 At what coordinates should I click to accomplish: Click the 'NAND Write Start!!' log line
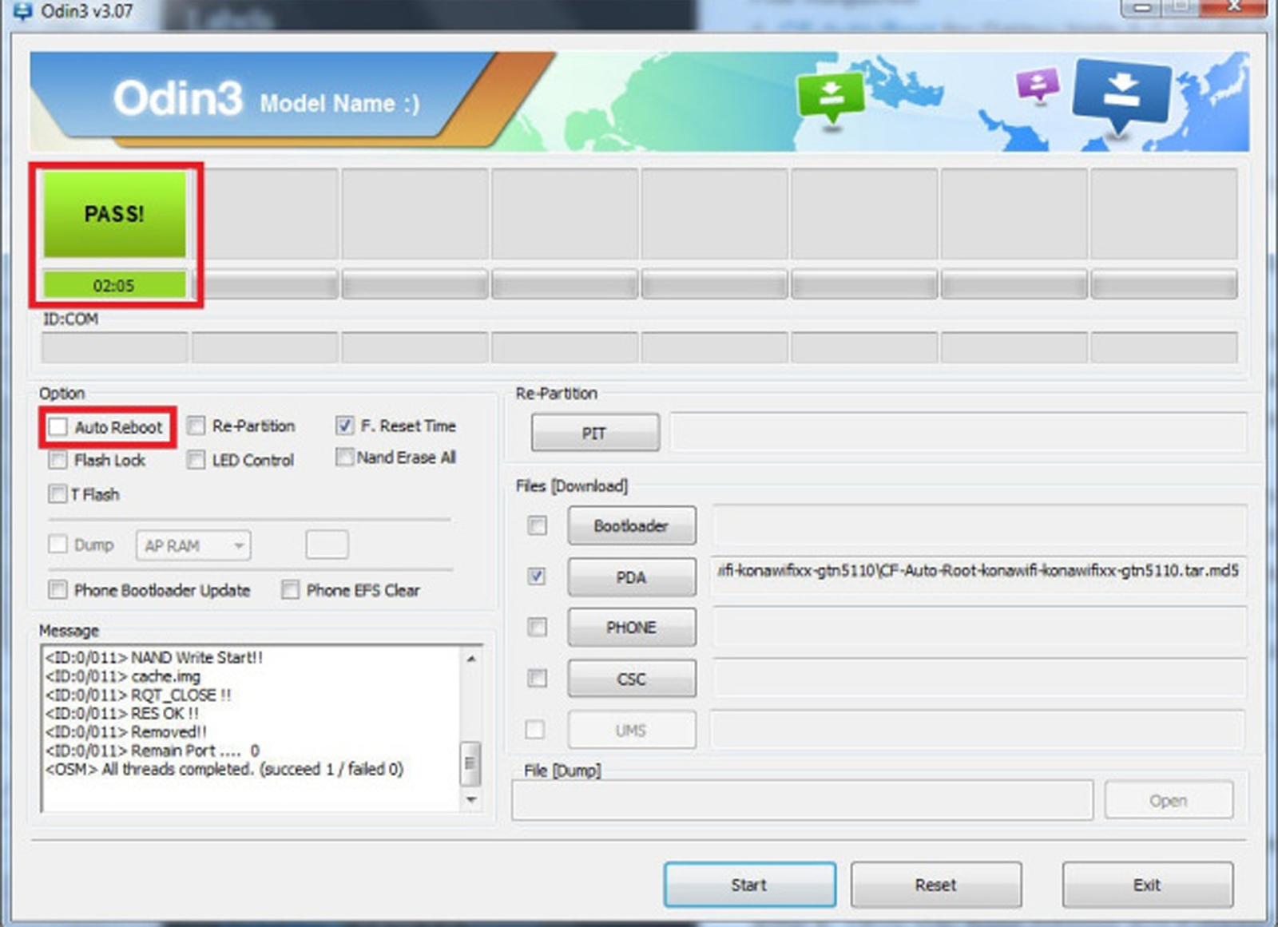click(x=154, y=657)
